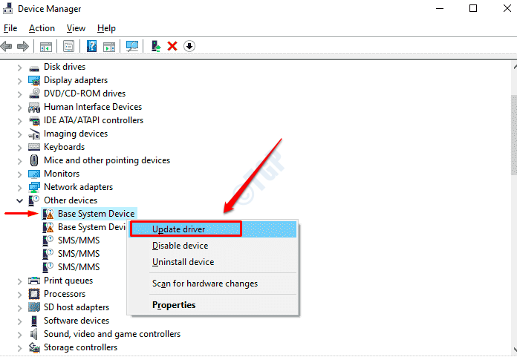Open the Properties toolbar icon
The image size is (517, 357).
pos(68,47)
